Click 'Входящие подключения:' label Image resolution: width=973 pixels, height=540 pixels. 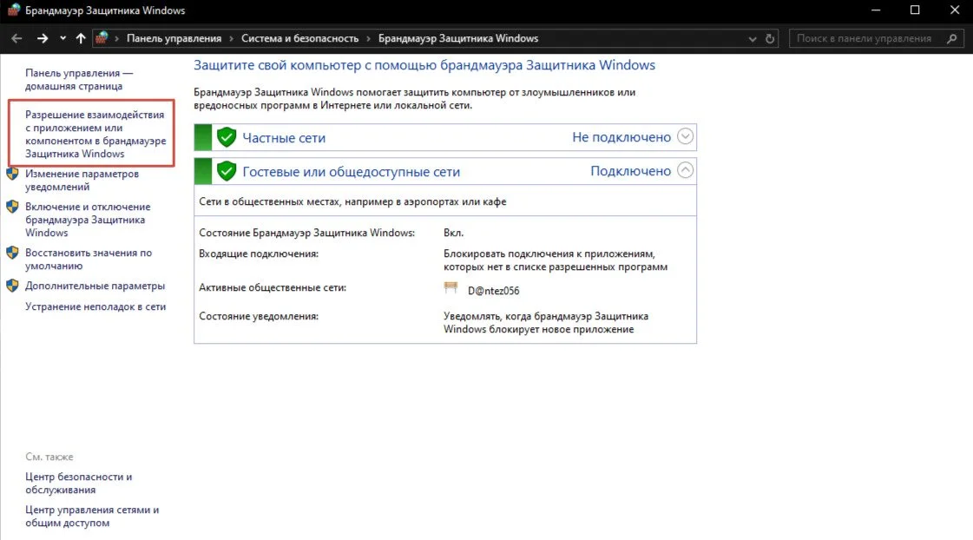pyautogui.click(x=259, y=254)
